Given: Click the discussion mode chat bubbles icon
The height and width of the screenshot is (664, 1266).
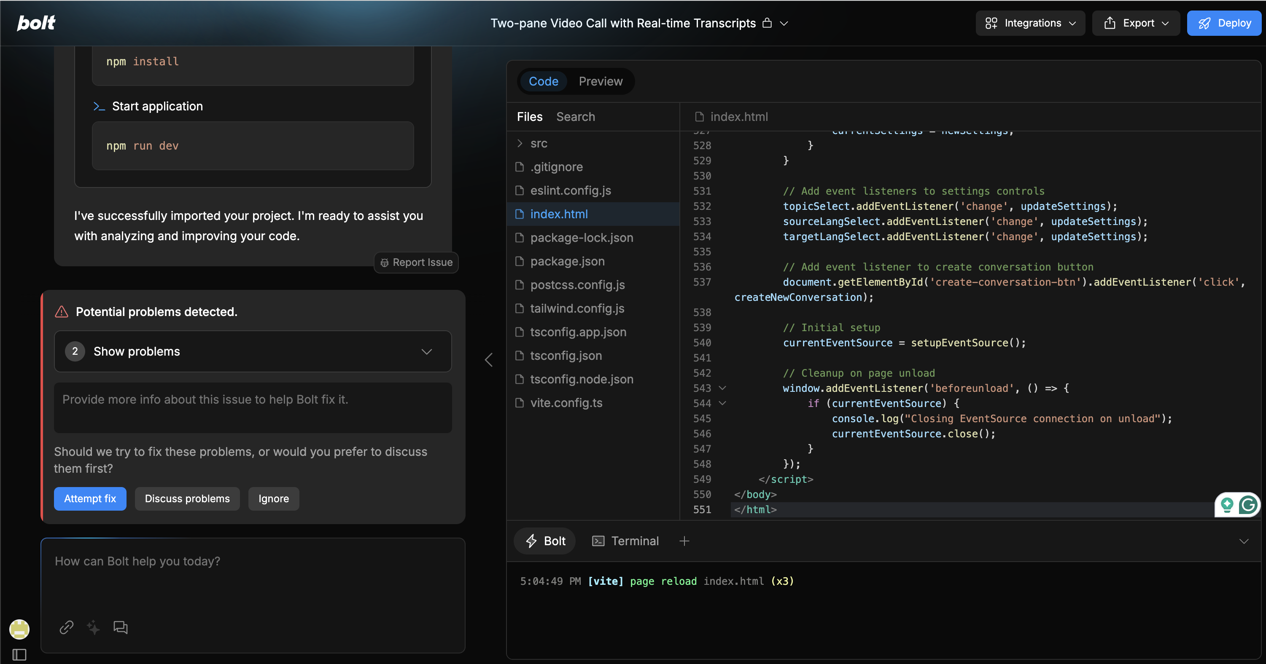Looking at the screenshot, I should pos(121,627).
